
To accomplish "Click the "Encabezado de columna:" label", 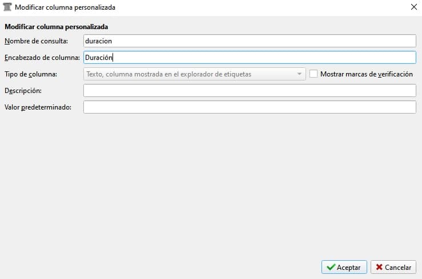I will [42, 58].
